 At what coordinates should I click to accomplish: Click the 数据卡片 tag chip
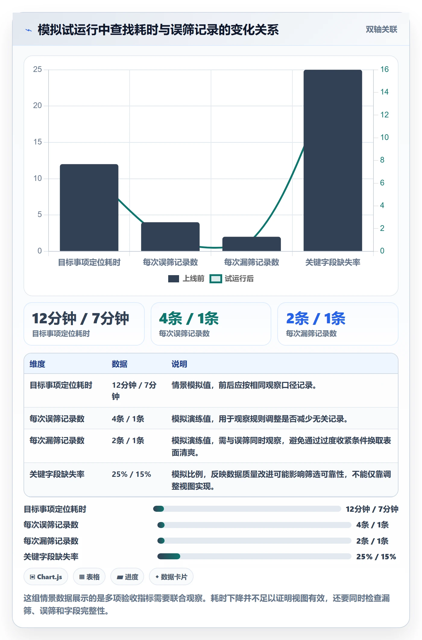pyautogui.click(x=171, y=577)
